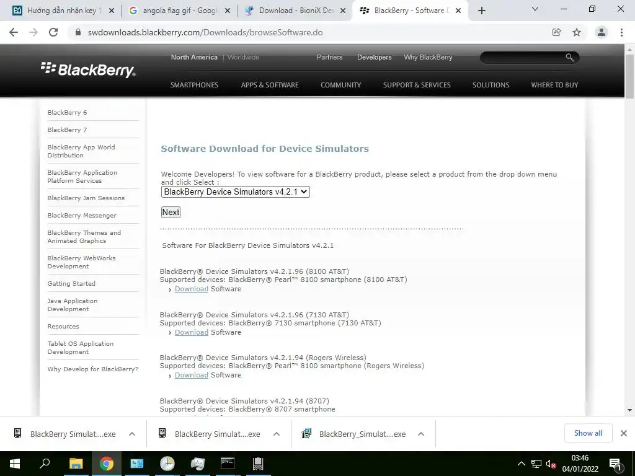Open BlackBerry Jam Sessions link

[86, 198]
